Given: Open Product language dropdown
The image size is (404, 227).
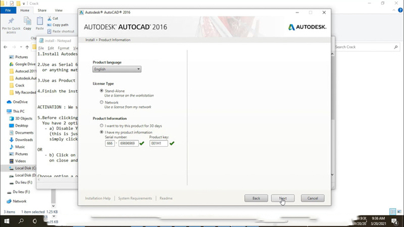Looking at the screenshot, I should tap(117, 69).
